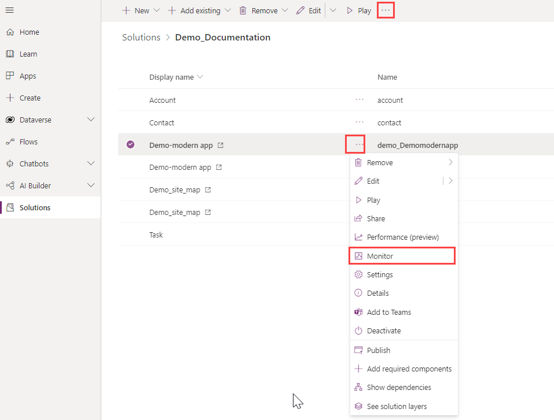554x420 pixels.
Task: Choose Remove in context menu
Action: coord(404,162)
